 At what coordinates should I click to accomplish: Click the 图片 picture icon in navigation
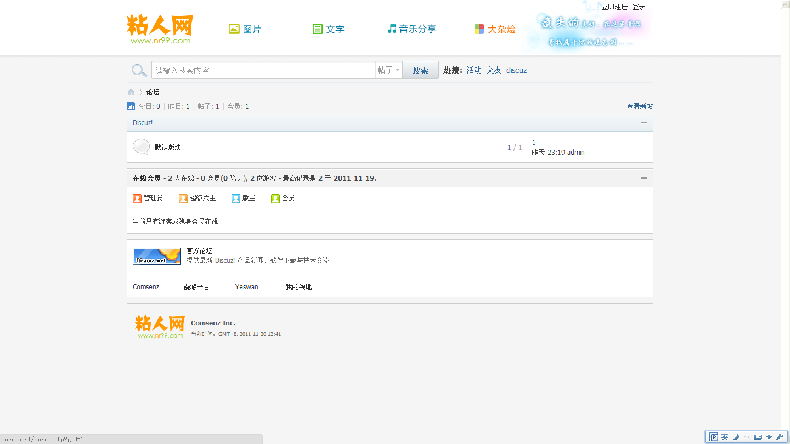coord(234,29)
